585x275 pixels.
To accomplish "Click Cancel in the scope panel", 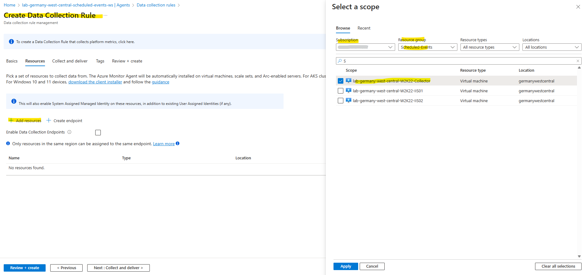I will [x=372, y=266].
